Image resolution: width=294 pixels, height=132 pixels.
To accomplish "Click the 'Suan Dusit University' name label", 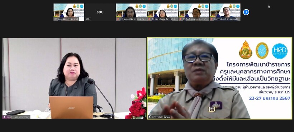I will coord(18,117).
